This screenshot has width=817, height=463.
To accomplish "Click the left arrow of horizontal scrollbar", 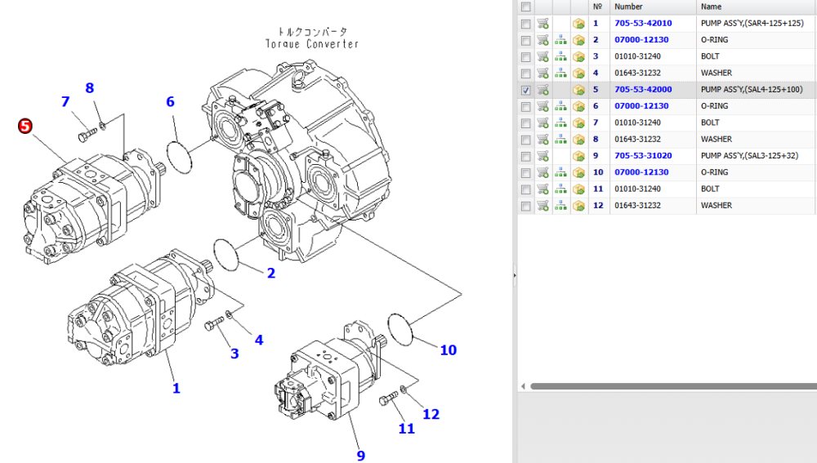I will tap(523, 386).
